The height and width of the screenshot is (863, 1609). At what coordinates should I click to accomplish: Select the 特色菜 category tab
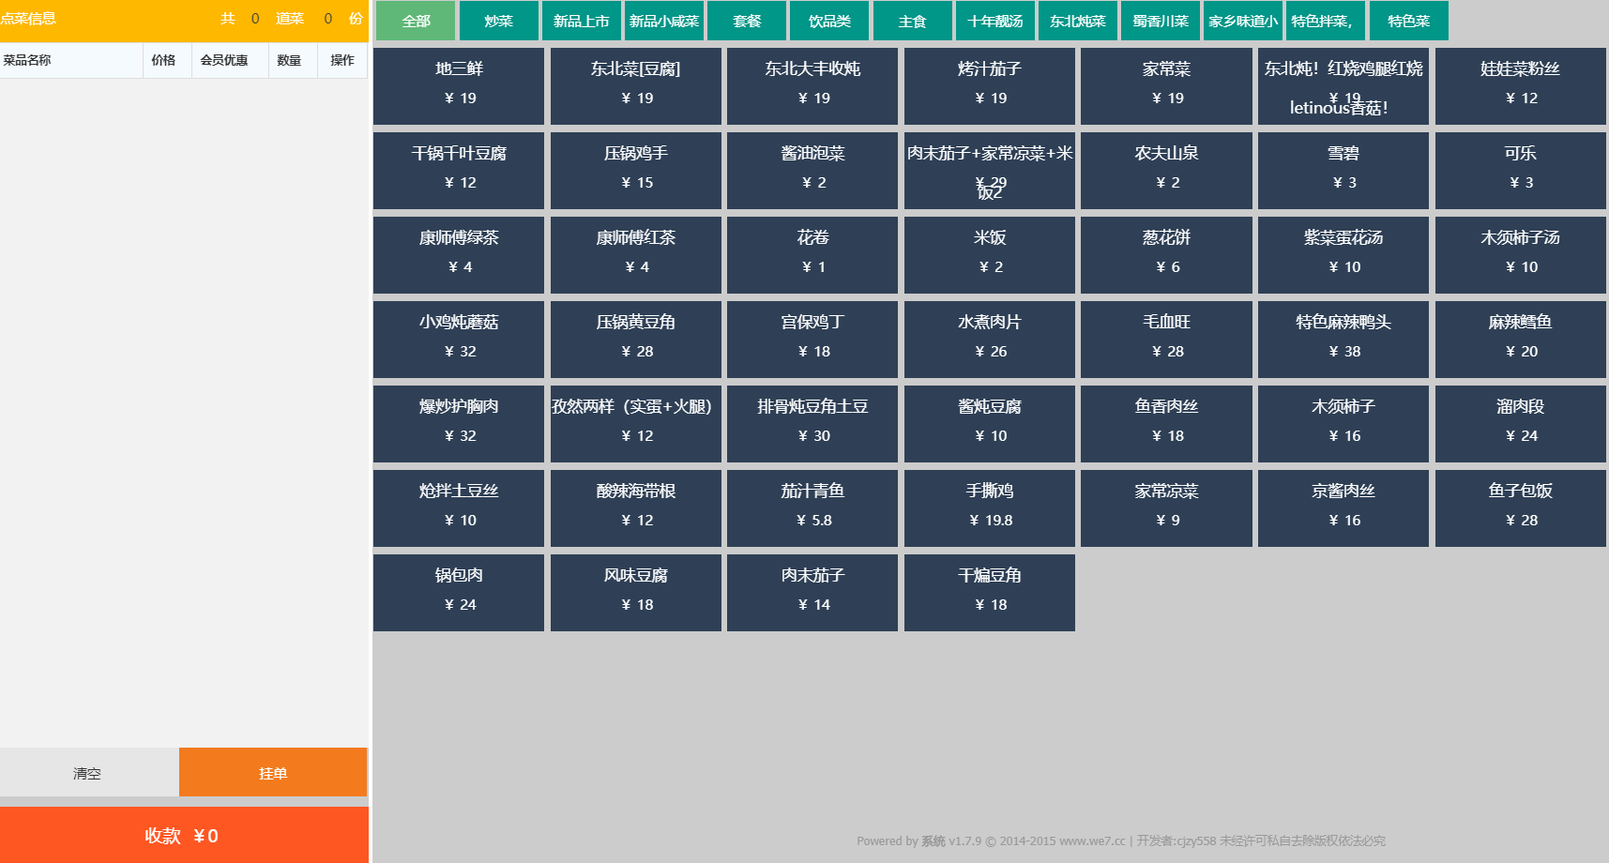coord(1408,21)
